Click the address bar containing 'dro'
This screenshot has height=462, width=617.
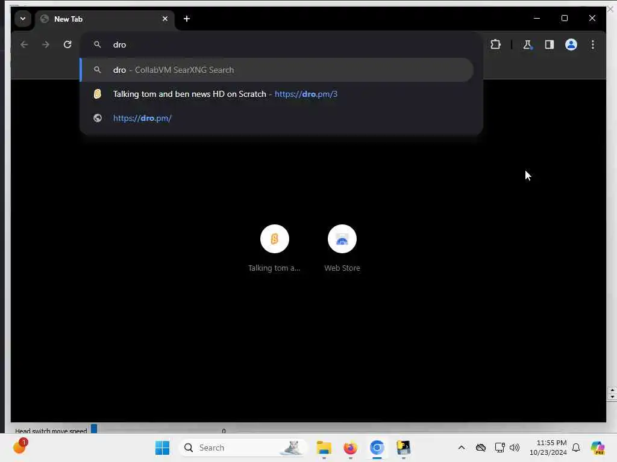(281, 45)
